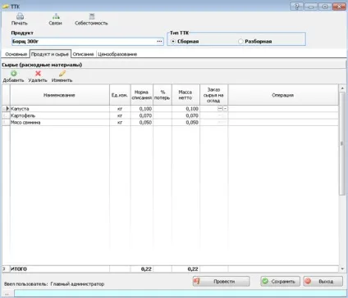348x298 pixels.
Task: Click Заказ сырья на склад header
Action: pyautogui.click(x=213, y=95)
